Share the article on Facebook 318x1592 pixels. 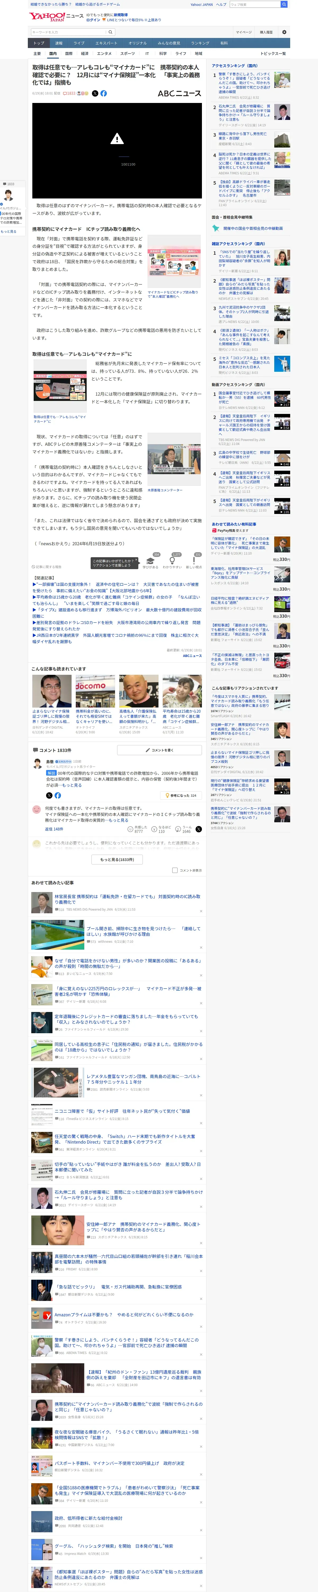click(x=103, y=93)
